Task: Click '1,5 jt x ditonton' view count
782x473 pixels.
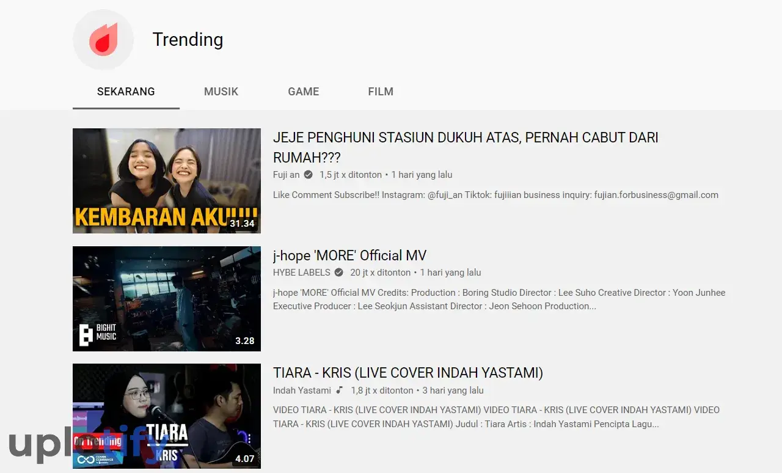Action: tap(351, 175)
